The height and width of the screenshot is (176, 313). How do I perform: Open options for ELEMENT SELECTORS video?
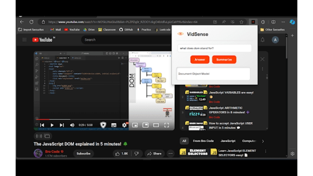(x=266, y=152)
